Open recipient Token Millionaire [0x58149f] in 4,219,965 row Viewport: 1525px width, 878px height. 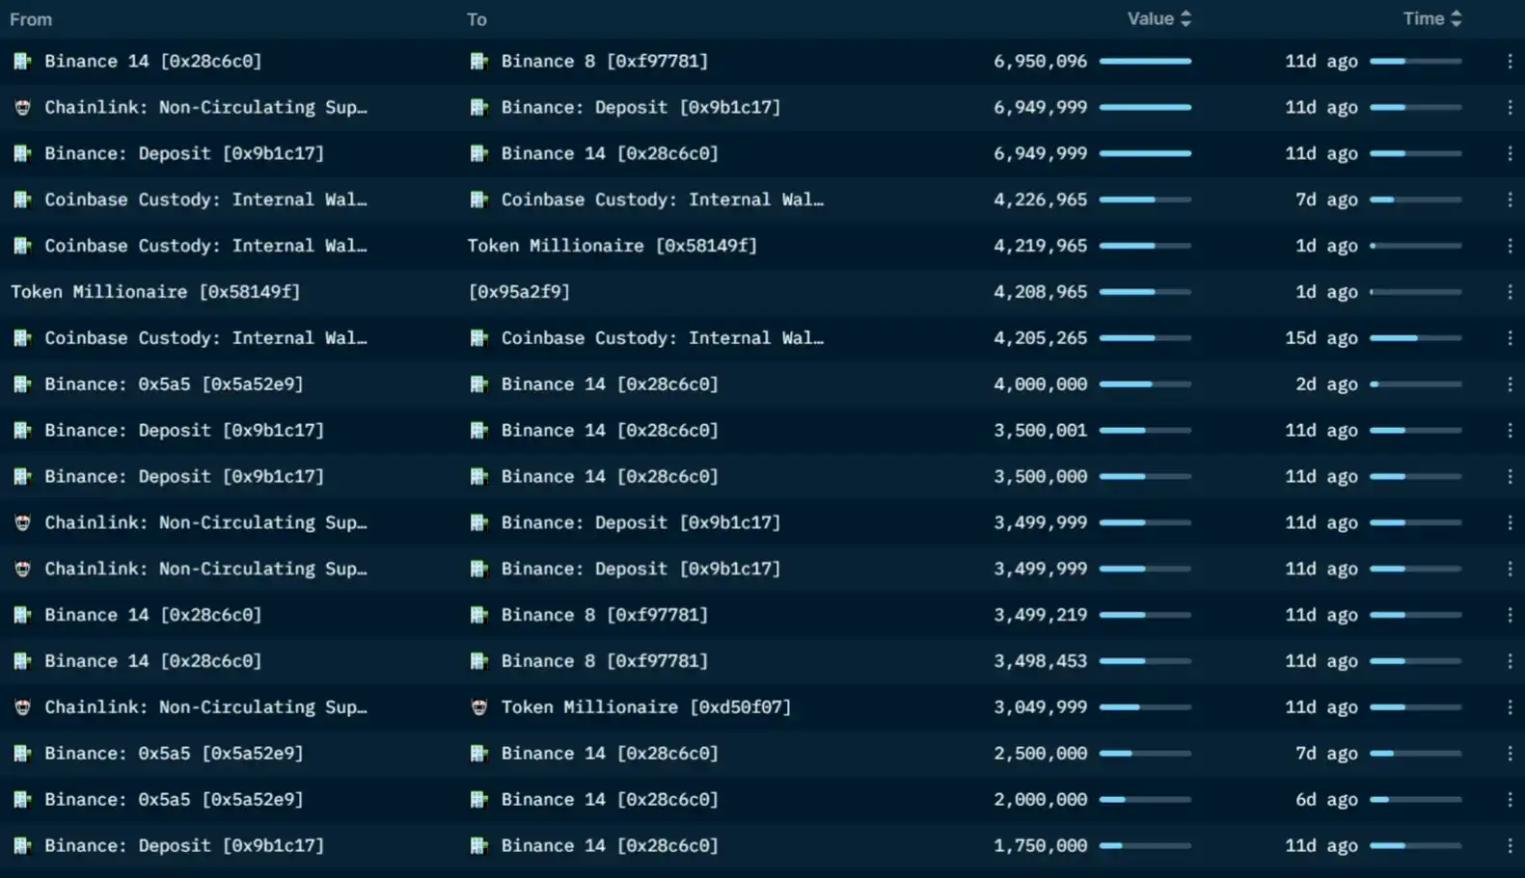(613, 246)
